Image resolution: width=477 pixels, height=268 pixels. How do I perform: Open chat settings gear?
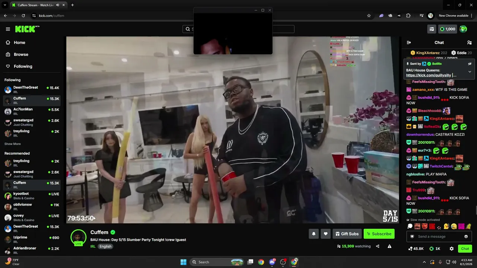click(451, 249)
